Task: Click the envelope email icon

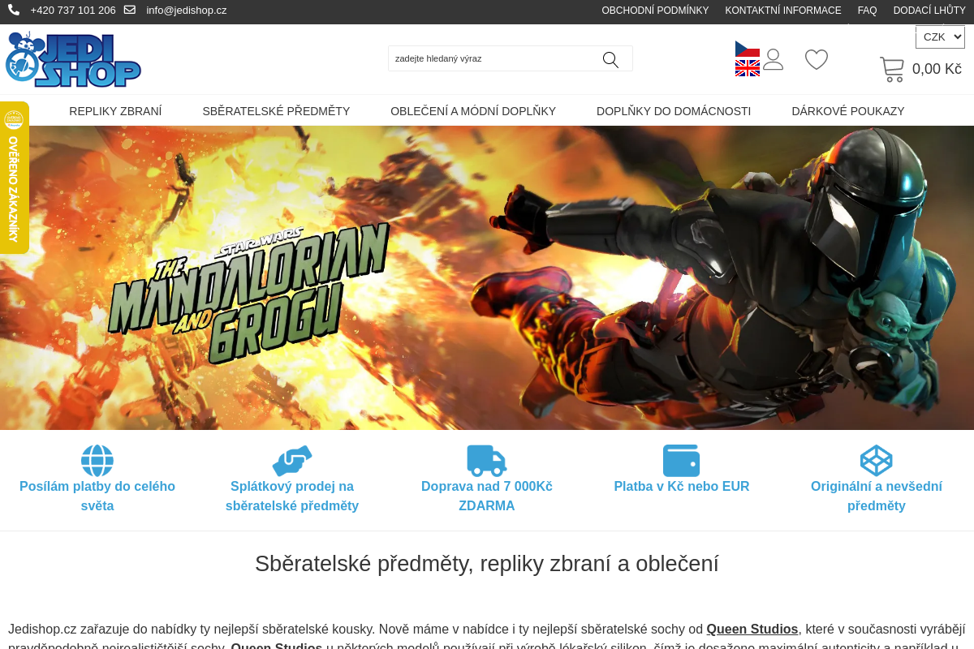Action: pyautogui.click(x=130, y=10)
